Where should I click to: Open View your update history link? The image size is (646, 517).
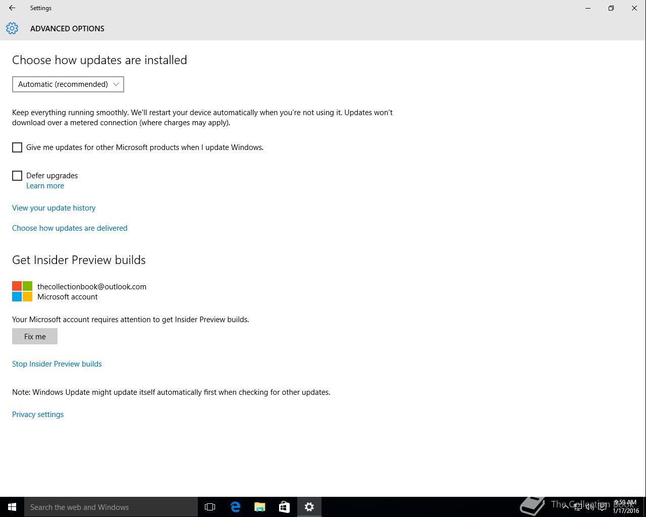[53, 208]
